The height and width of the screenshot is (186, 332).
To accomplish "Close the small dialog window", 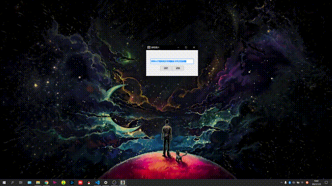I will click(194, 48).
